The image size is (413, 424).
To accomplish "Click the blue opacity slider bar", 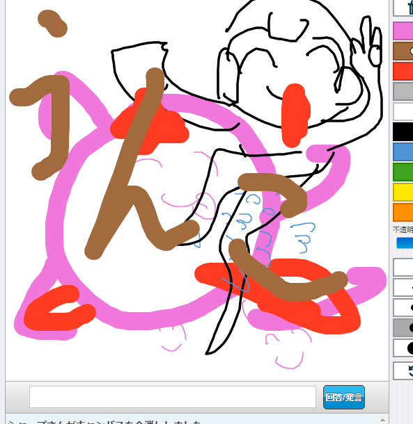I will [x=405, y=243].
